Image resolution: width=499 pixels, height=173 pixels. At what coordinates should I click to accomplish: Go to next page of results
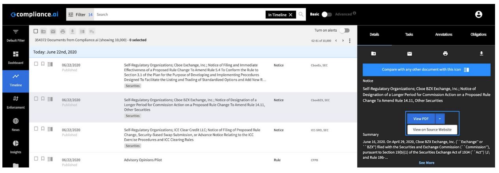(x=342, y=40)
